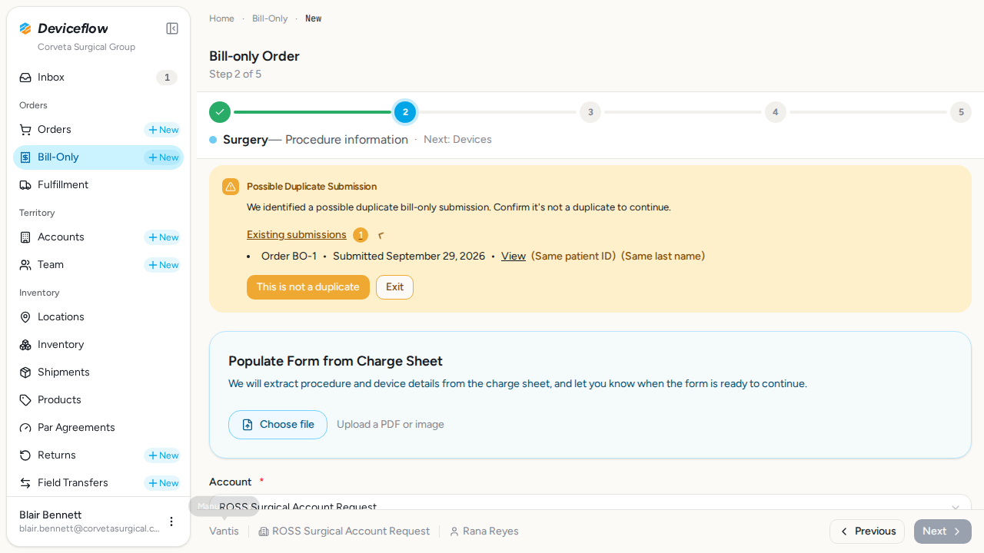The height and width of the screenshot is (553, 984).
Task: Open Locations via the map pin icon
Action: click(x=25, y=317)
